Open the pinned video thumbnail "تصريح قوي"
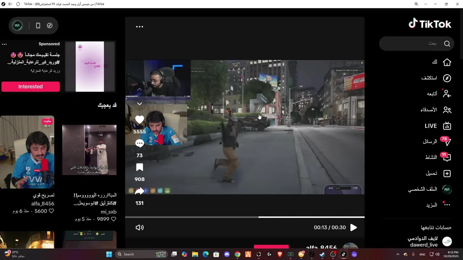 click(27, 152)
